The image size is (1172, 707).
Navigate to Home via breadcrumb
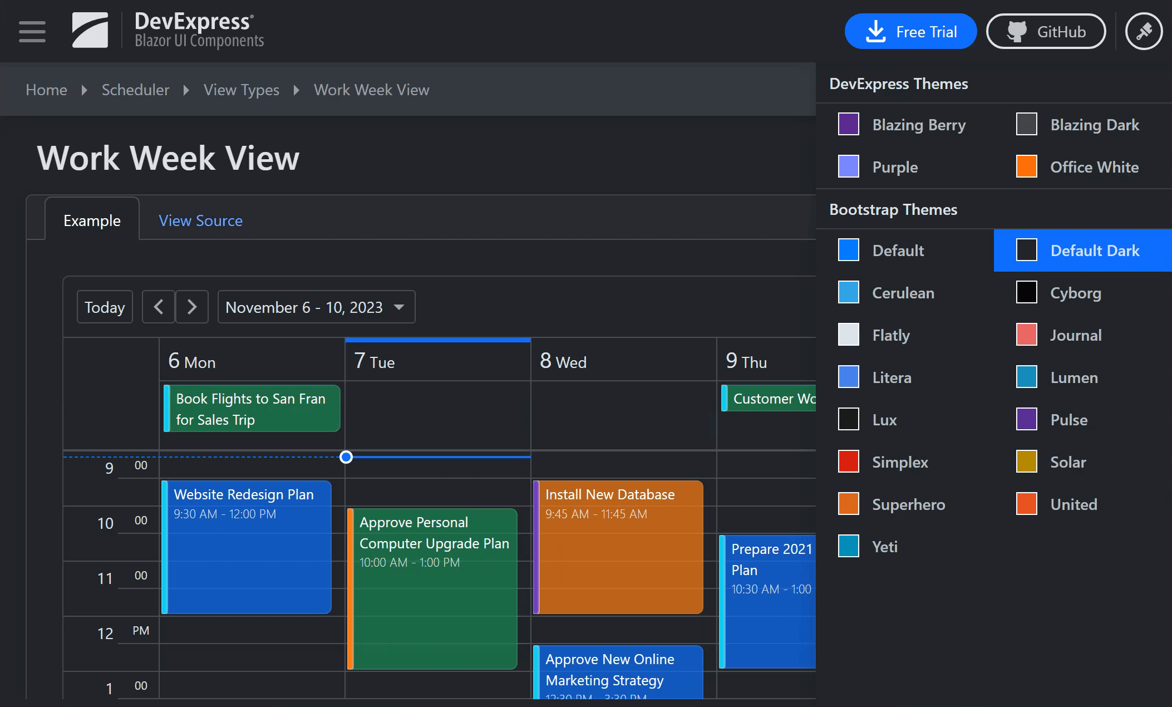click(46, 90)
